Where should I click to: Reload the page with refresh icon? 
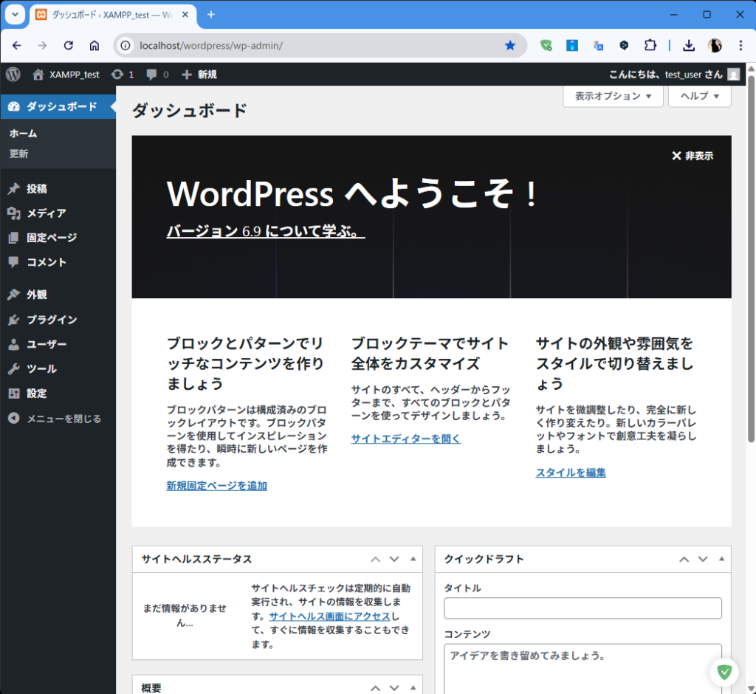click(x=69, y=46)
